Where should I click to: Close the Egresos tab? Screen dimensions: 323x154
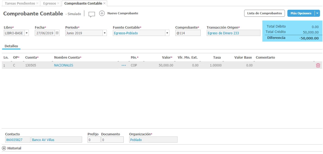pos(58,4)
